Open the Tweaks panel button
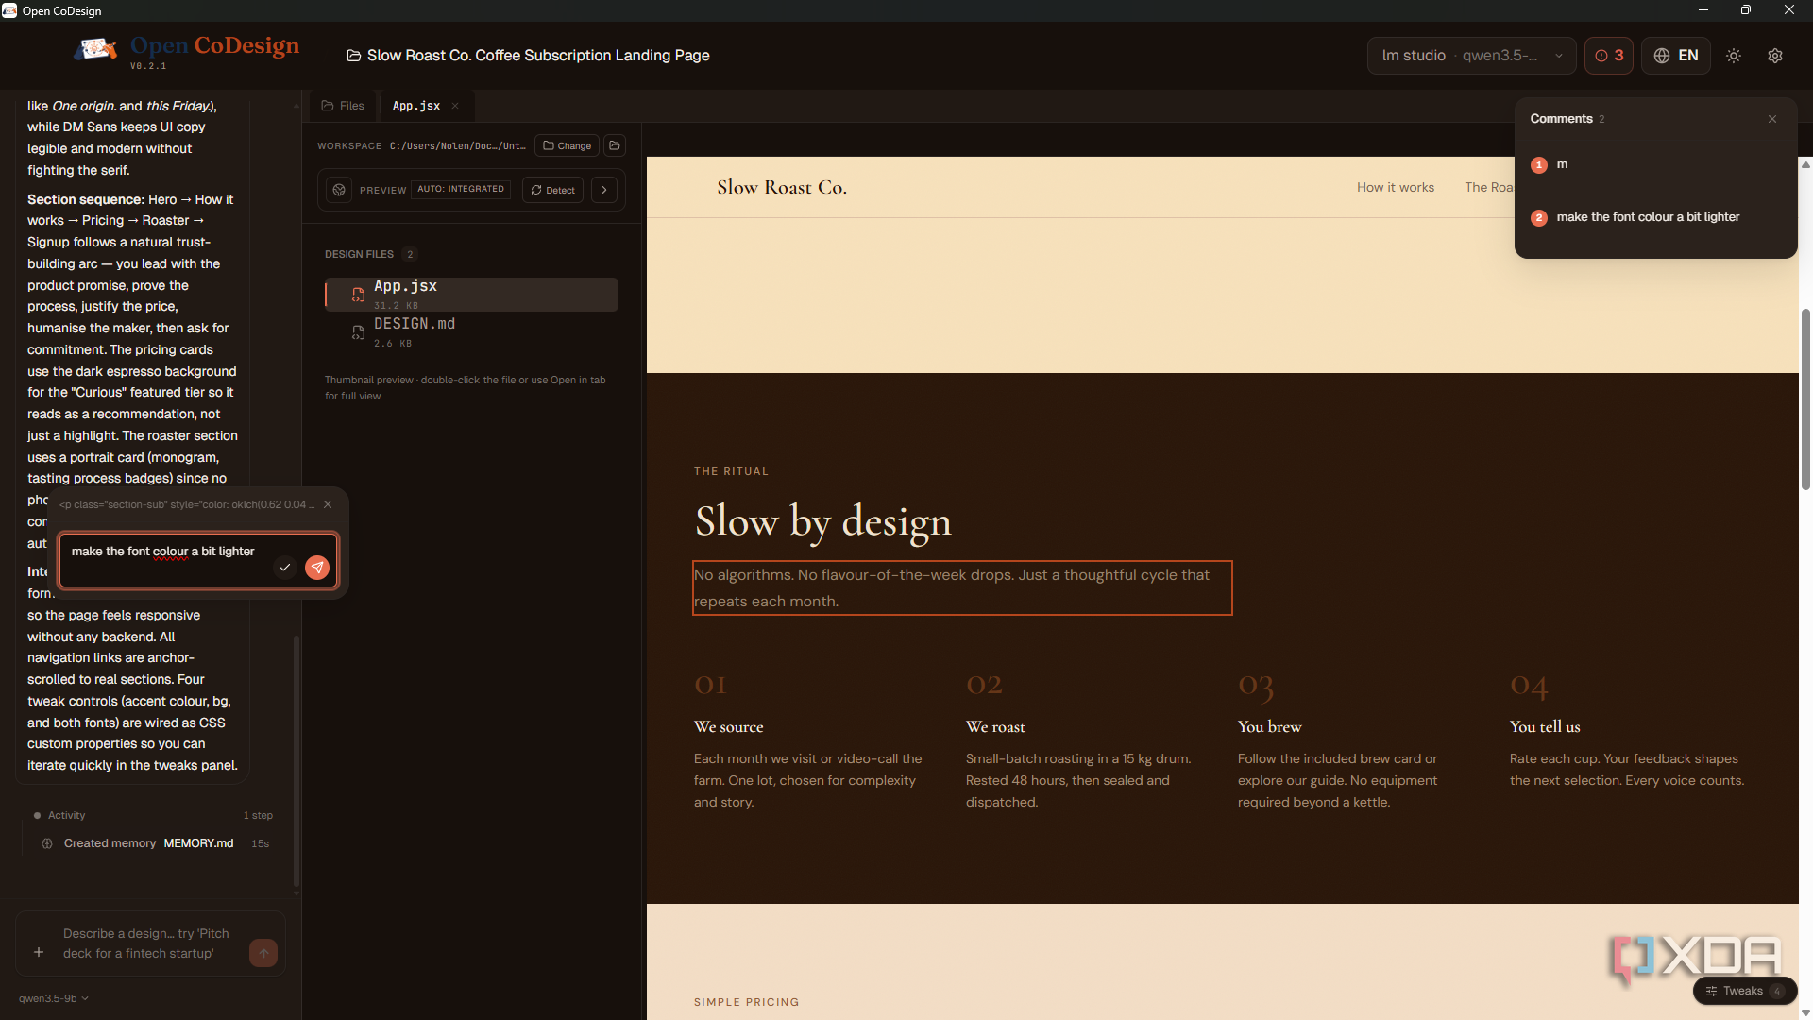This screenshot has width=1813, height=1020. point(1745,991)
